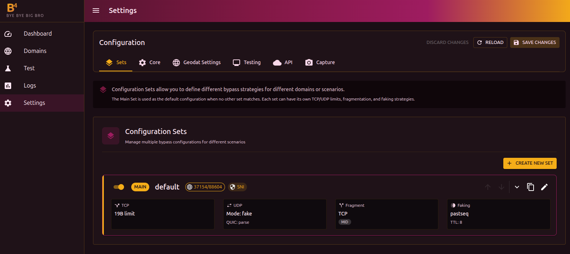Select the Capture tab

click(320, 62)
